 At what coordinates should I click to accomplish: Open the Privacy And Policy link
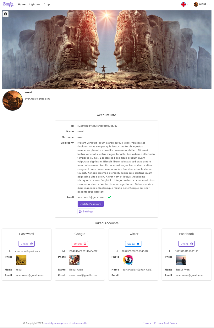coord(166,323)
